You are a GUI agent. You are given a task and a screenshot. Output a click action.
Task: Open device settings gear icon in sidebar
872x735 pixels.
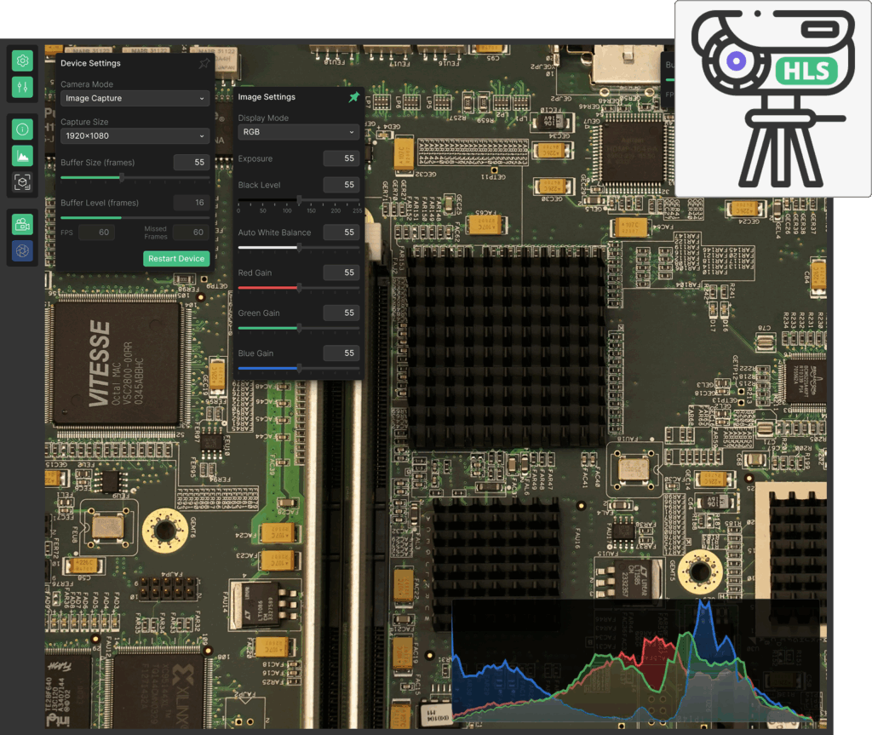click(x=23, y=60)
